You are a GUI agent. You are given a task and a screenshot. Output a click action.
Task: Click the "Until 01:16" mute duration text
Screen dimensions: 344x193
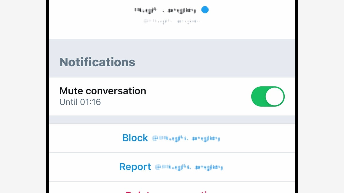80,102
